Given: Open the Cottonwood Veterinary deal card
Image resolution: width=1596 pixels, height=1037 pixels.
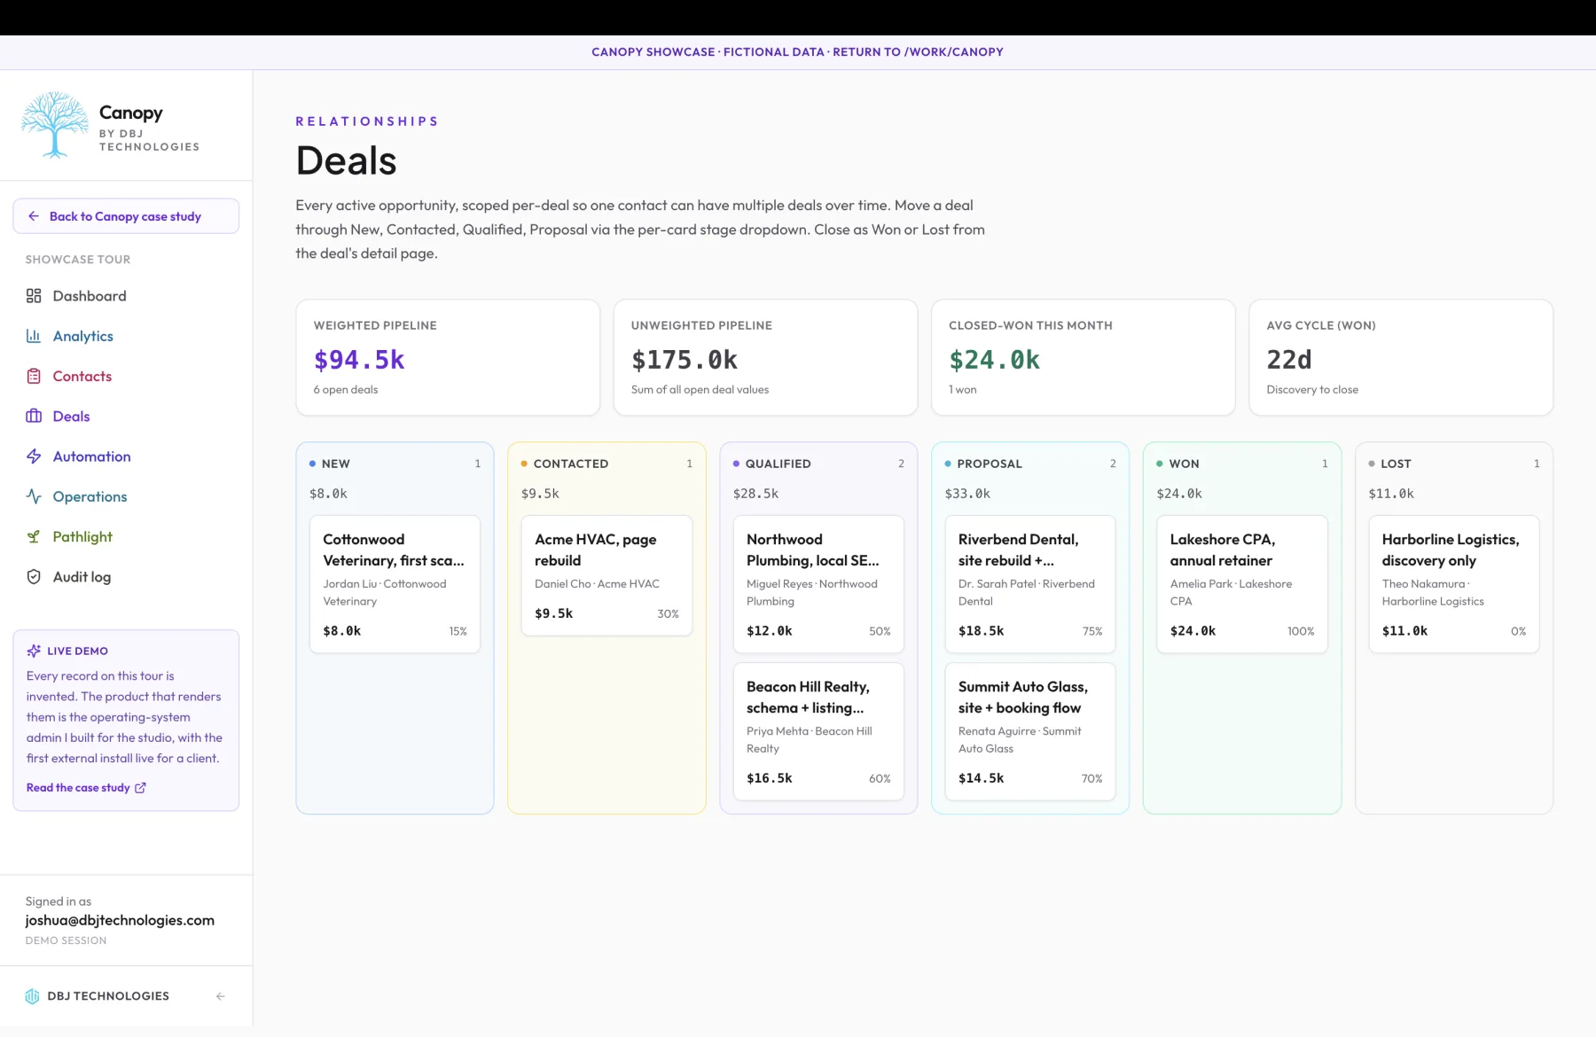Looking at the screenshot, I should tap(395, 584).
